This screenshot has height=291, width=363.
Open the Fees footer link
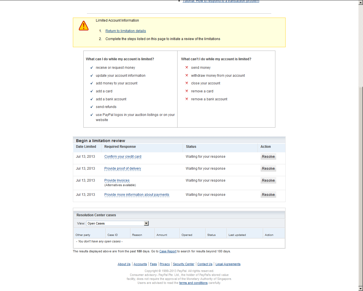pos(153,264)
